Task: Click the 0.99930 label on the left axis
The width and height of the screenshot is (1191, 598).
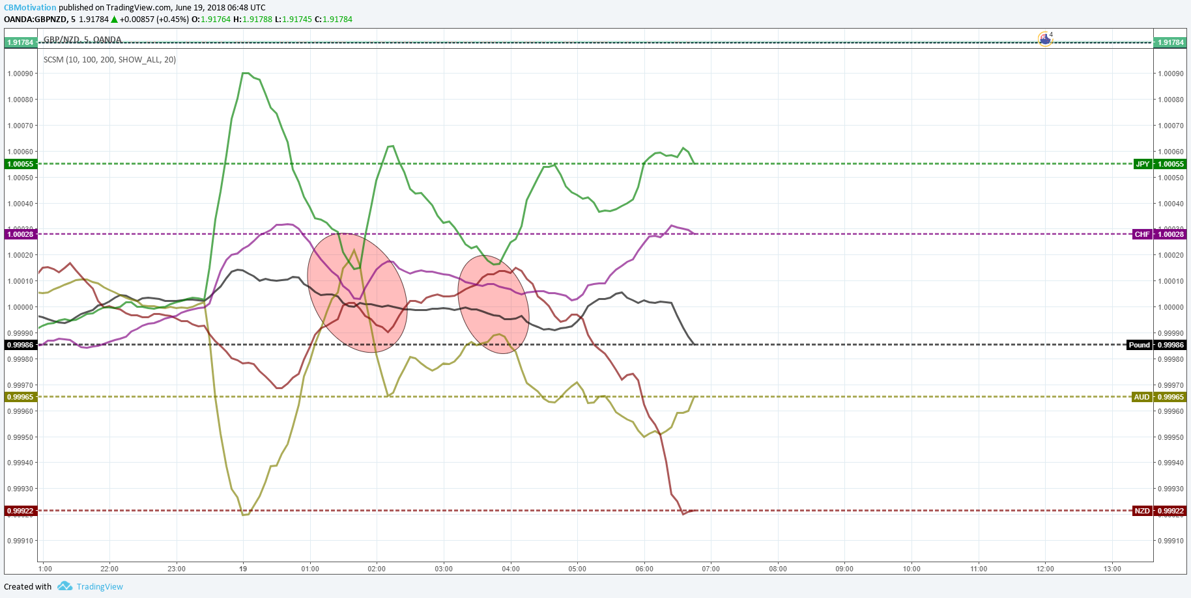Action: [20, 489]
